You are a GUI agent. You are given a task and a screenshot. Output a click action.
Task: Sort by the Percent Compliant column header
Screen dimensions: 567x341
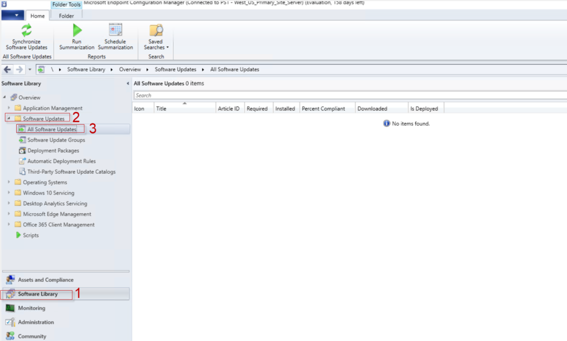[327, 108]
